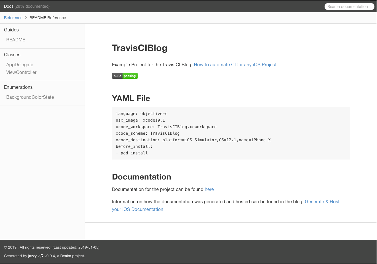Open the Realm link in footer
The image size is (377, 264).
(x=66, y=256)
